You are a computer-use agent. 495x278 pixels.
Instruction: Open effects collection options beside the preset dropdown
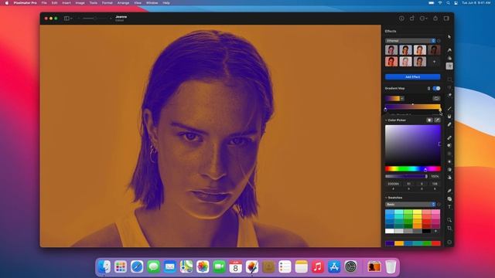(x=439, y=41)
